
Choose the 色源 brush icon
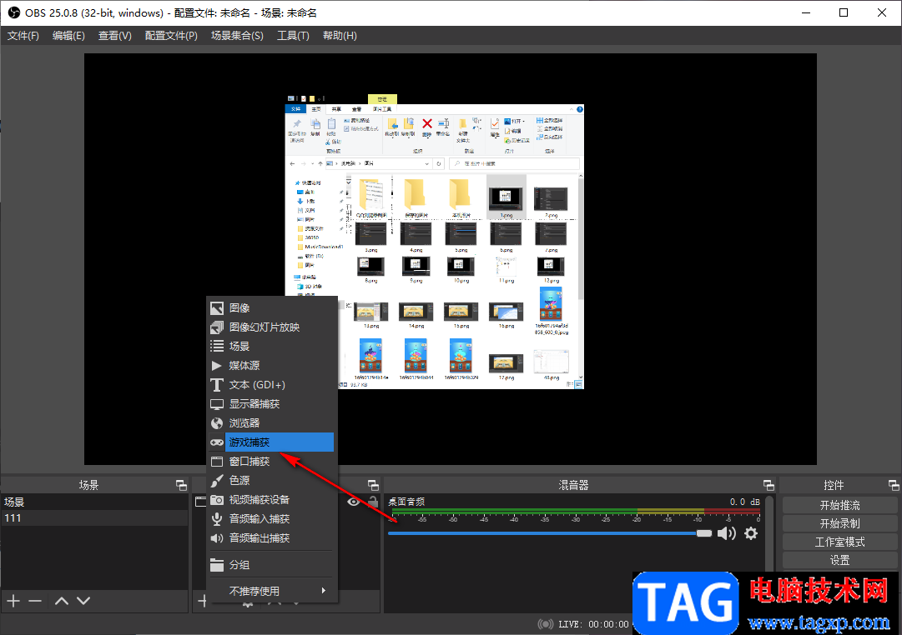pos(217,480)
